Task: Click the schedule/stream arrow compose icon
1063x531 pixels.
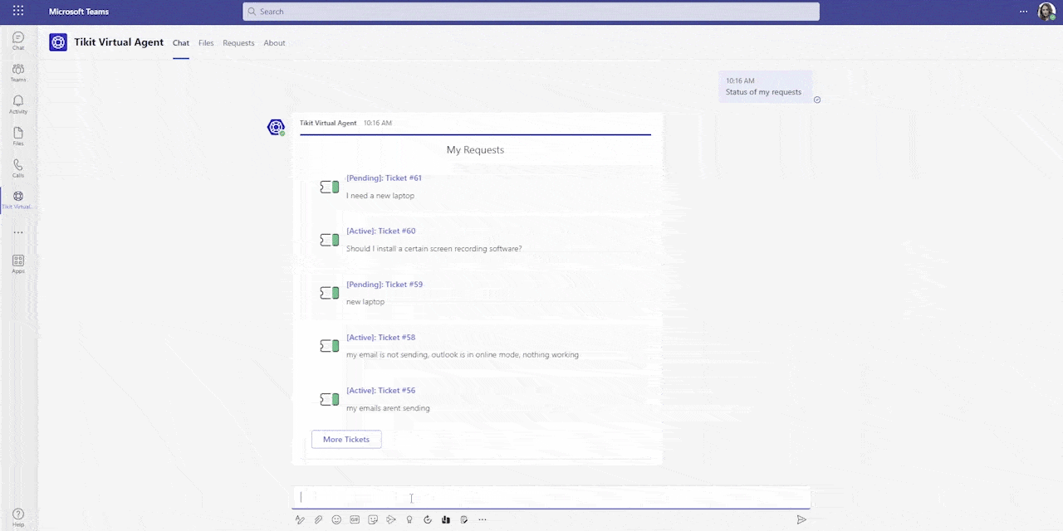Action: (x=391, y=520)
